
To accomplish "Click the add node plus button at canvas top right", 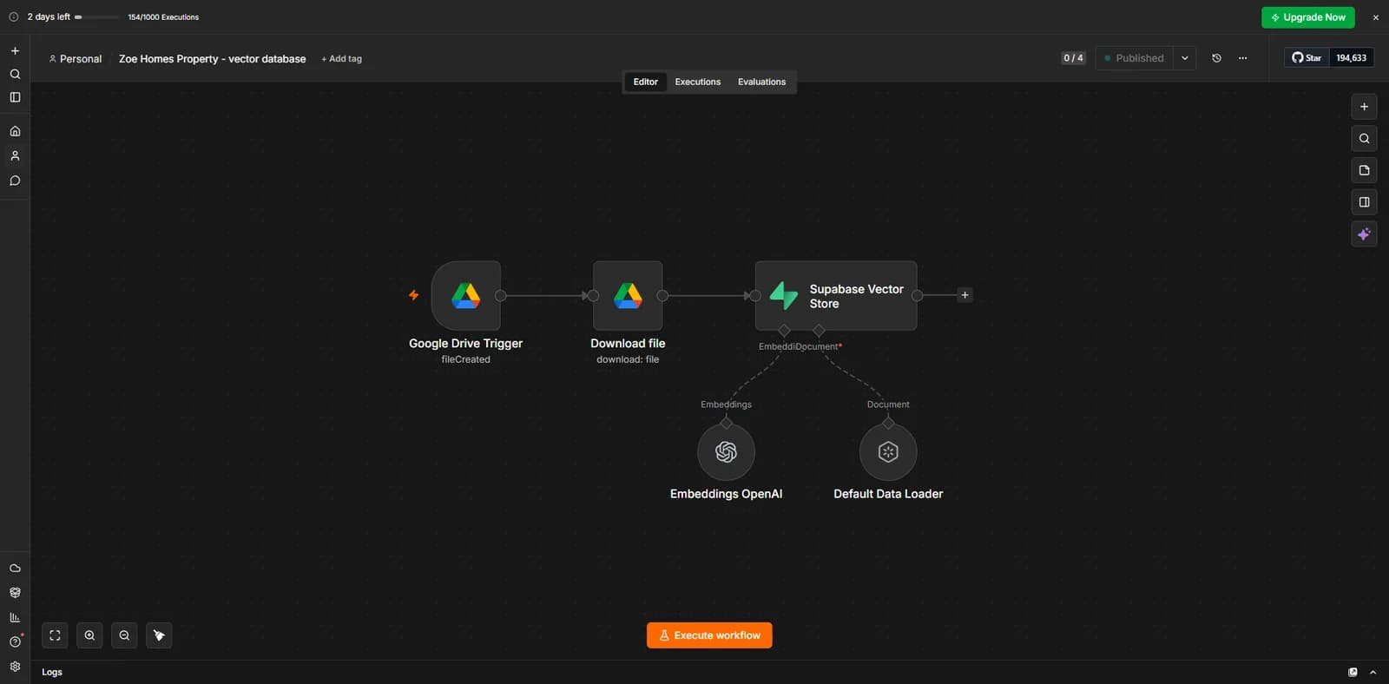I will (x=1364, y=107).
